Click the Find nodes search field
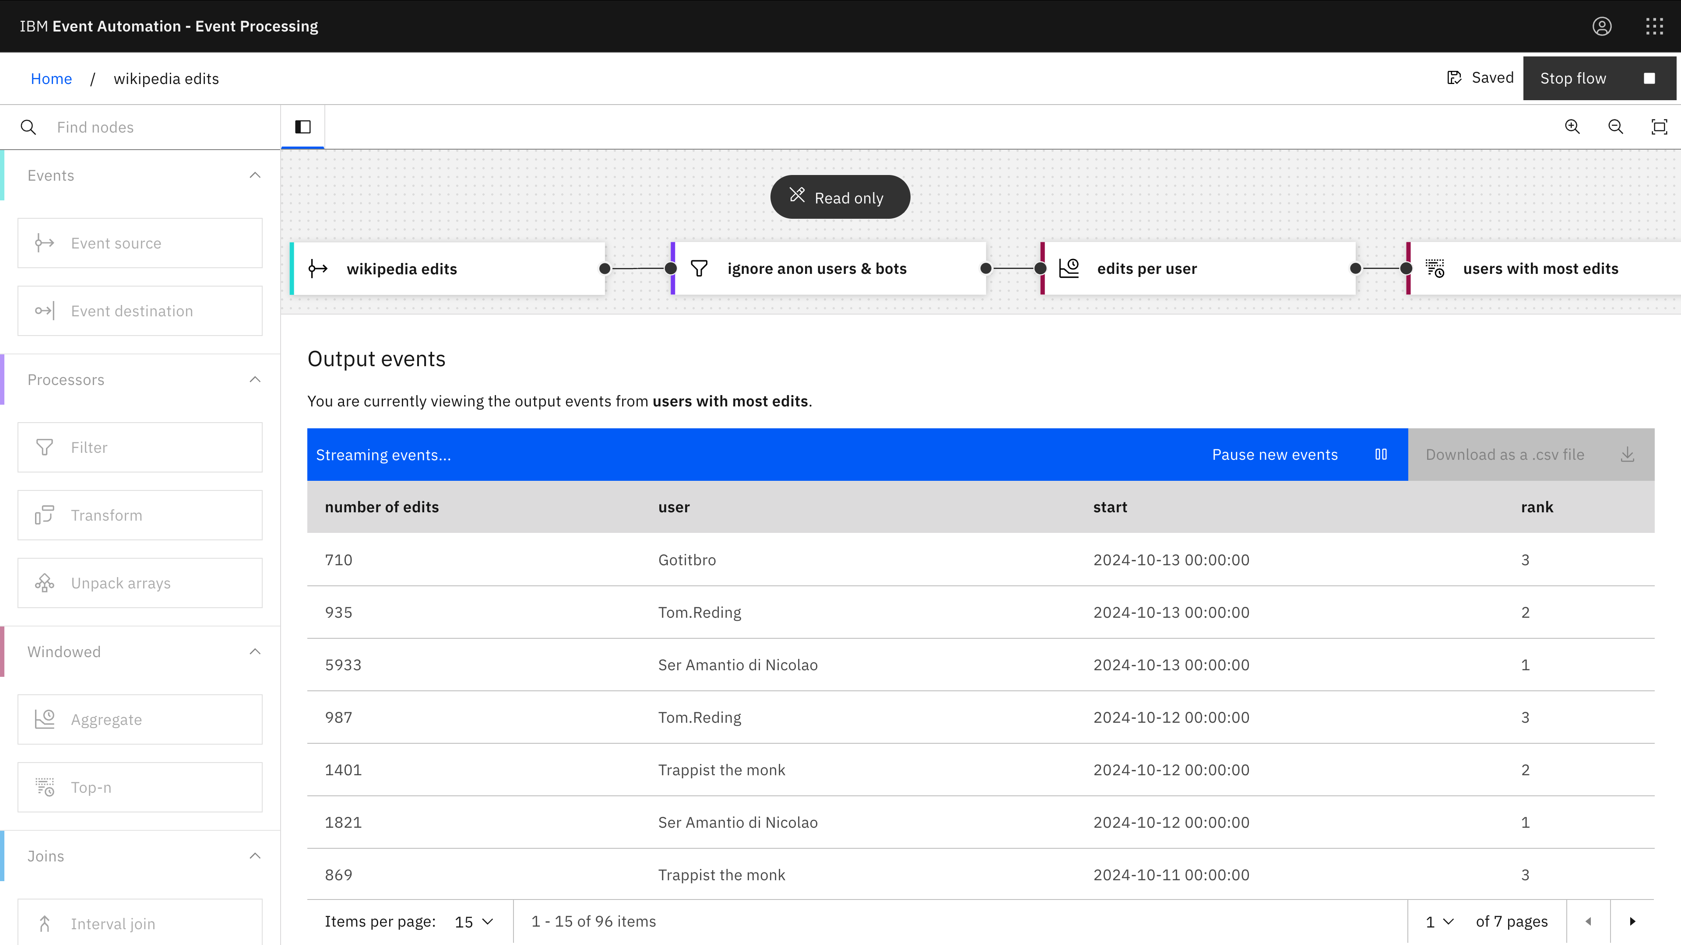 coord(157,127)
